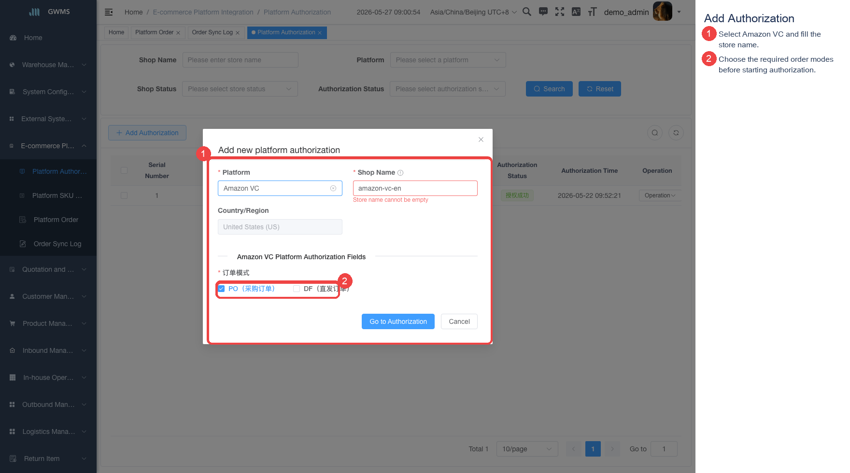Close the Platform Order tab
The height and width of the screenshot is (473, 850).
coord(178,33)
